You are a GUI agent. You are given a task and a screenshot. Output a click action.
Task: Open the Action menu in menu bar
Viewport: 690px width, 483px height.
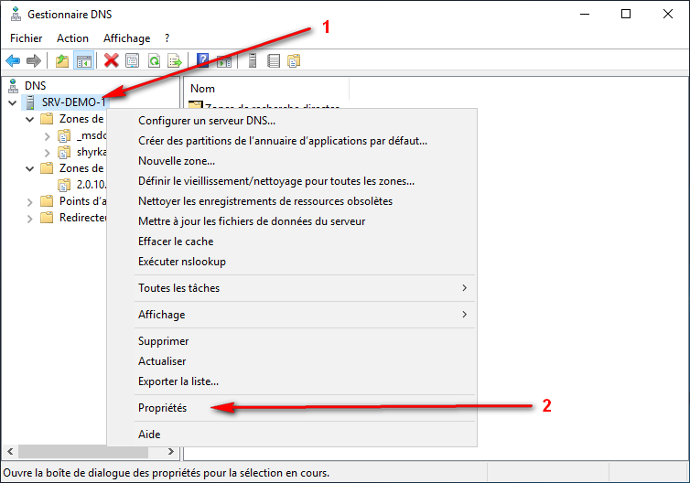pyautogui.click(x=72, y=38)
